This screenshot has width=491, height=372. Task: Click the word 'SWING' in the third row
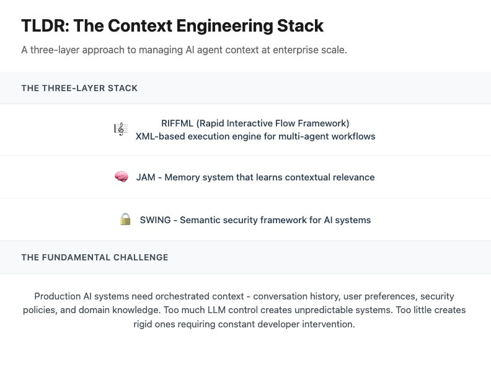pyautogui.click(x=155, y=219)
